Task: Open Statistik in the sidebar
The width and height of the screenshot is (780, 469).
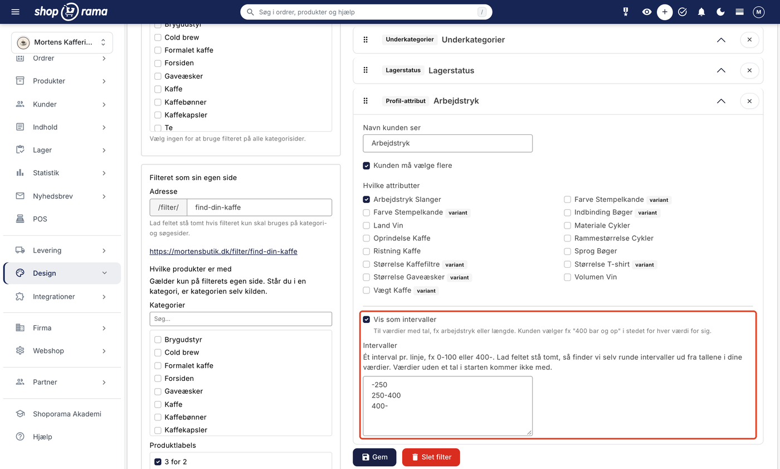Action: 62,173
